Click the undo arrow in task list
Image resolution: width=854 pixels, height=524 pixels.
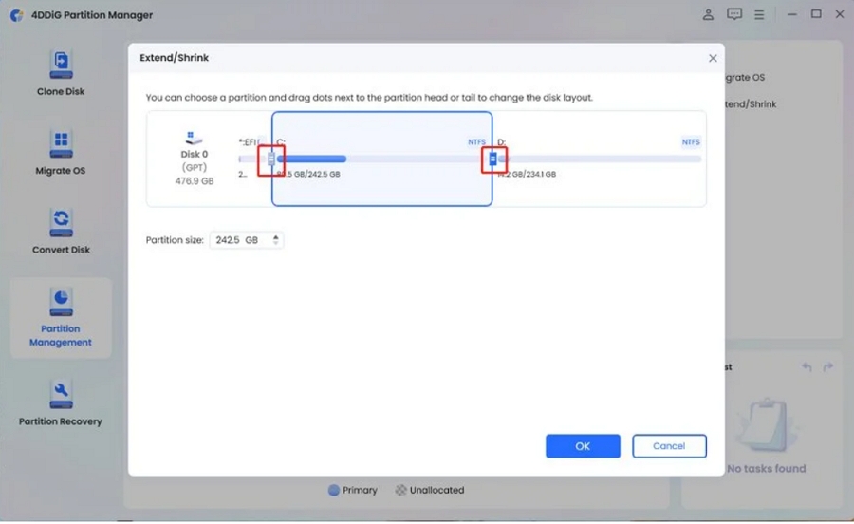tap(807, 367)
